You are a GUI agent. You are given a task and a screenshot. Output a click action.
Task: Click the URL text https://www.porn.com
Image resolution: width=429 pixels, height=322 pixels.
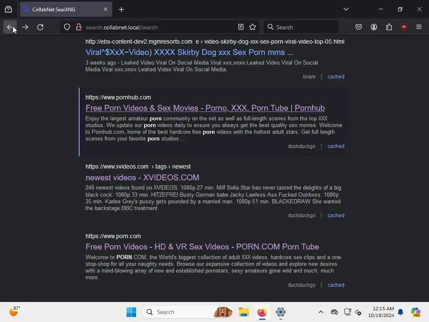(x=113, y=236)
